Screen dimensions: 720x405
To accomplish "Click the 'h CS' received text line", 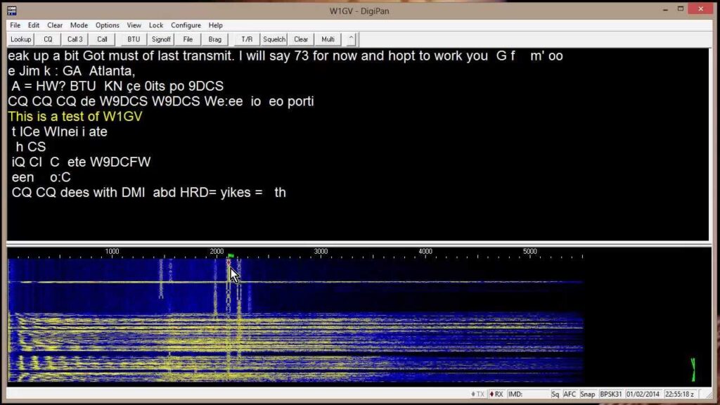I will point(31,147).
